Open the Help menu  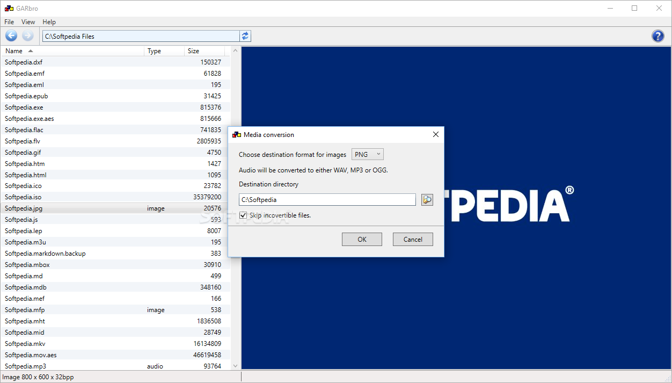click(x=49, y=22)
